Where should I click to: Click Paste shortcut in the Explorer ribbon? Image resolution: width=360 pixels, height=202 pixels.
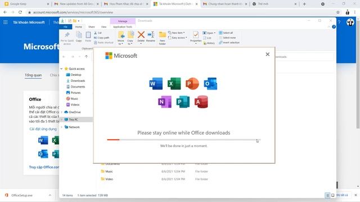tap(103, 43)
